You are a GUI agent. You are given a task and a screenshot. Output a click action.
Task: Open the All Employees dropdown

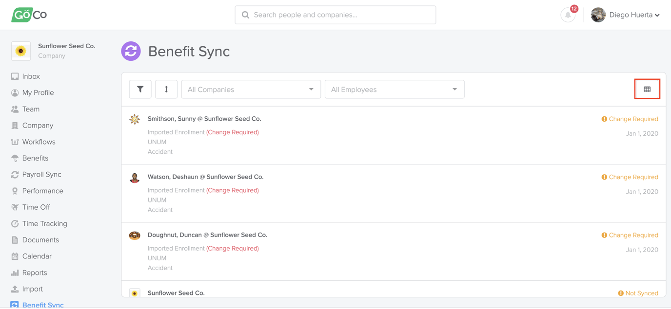(x=394, y=89)
